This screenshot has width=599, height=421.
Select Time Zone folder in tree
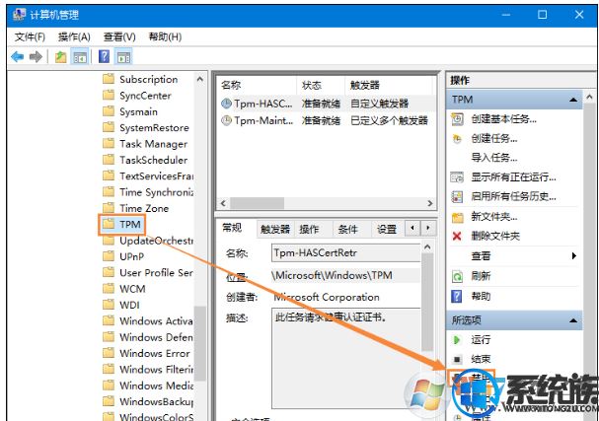[144, 208]
